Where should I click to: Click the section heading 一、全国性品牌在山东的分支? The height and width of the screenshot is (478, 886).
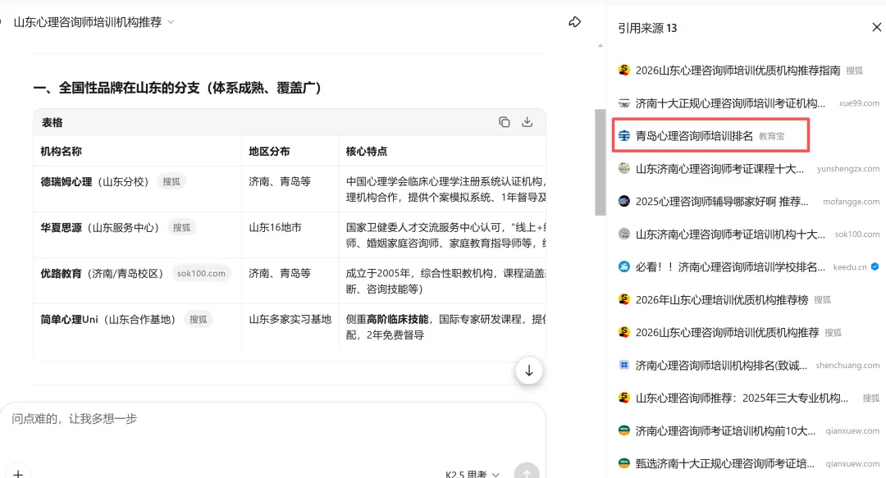(177, 88)
